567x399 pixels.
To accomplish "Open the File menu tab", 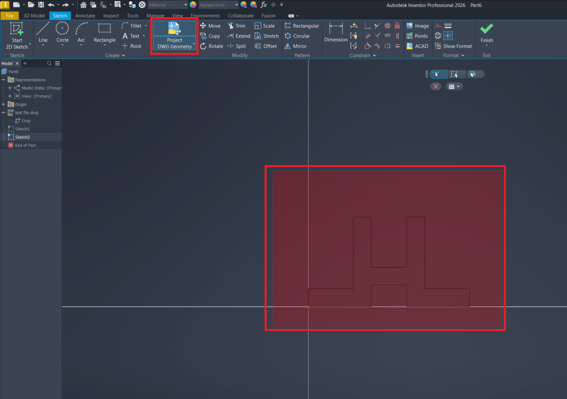I will tap(9, 16).
